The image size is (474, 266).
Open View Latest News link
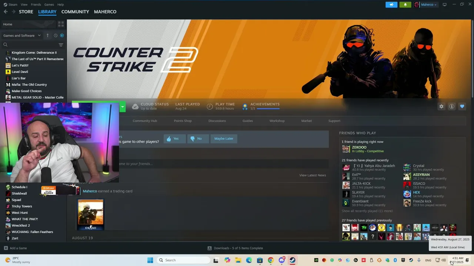[x=313, y=175]
